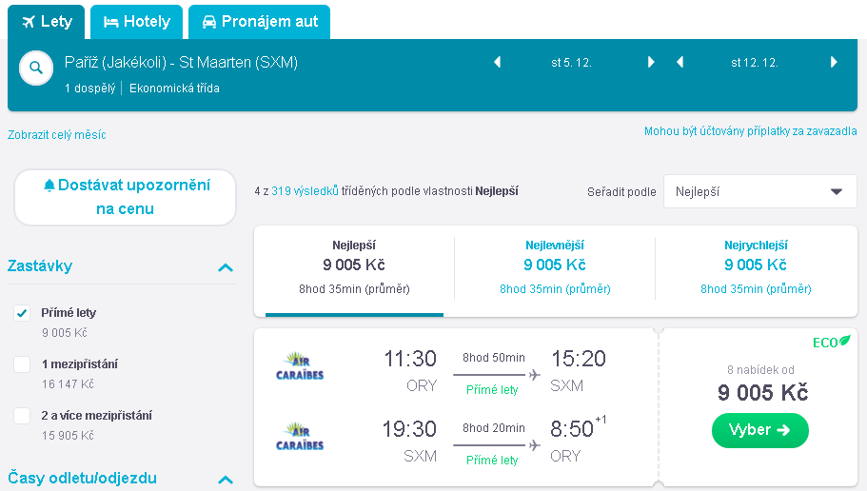Open the Zobrazit celý měsíc link
The image size is (867, 491).
57,135
